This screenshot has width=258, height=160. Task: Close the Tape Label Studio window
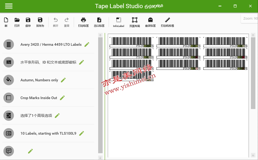[x=250, y=6]
